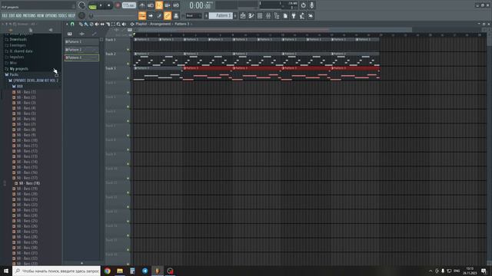Click the Track 2 header
Image resolution: width=492 pixels, height=276 pixels.
(118, 59)
